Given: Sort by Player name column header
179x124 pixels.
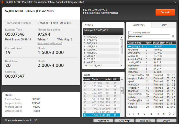Looking at the screenshot, I should [x=136, y=43].
